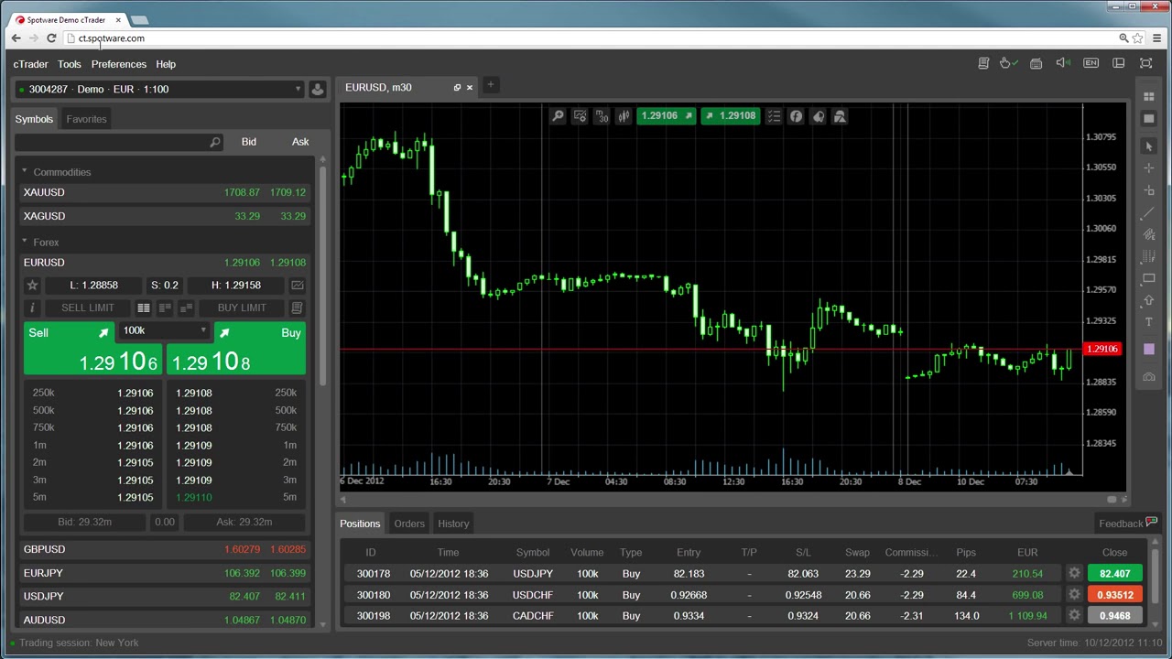Click the green Sell button
This screenshot has width=1172, height=659.
pos(92,349)
